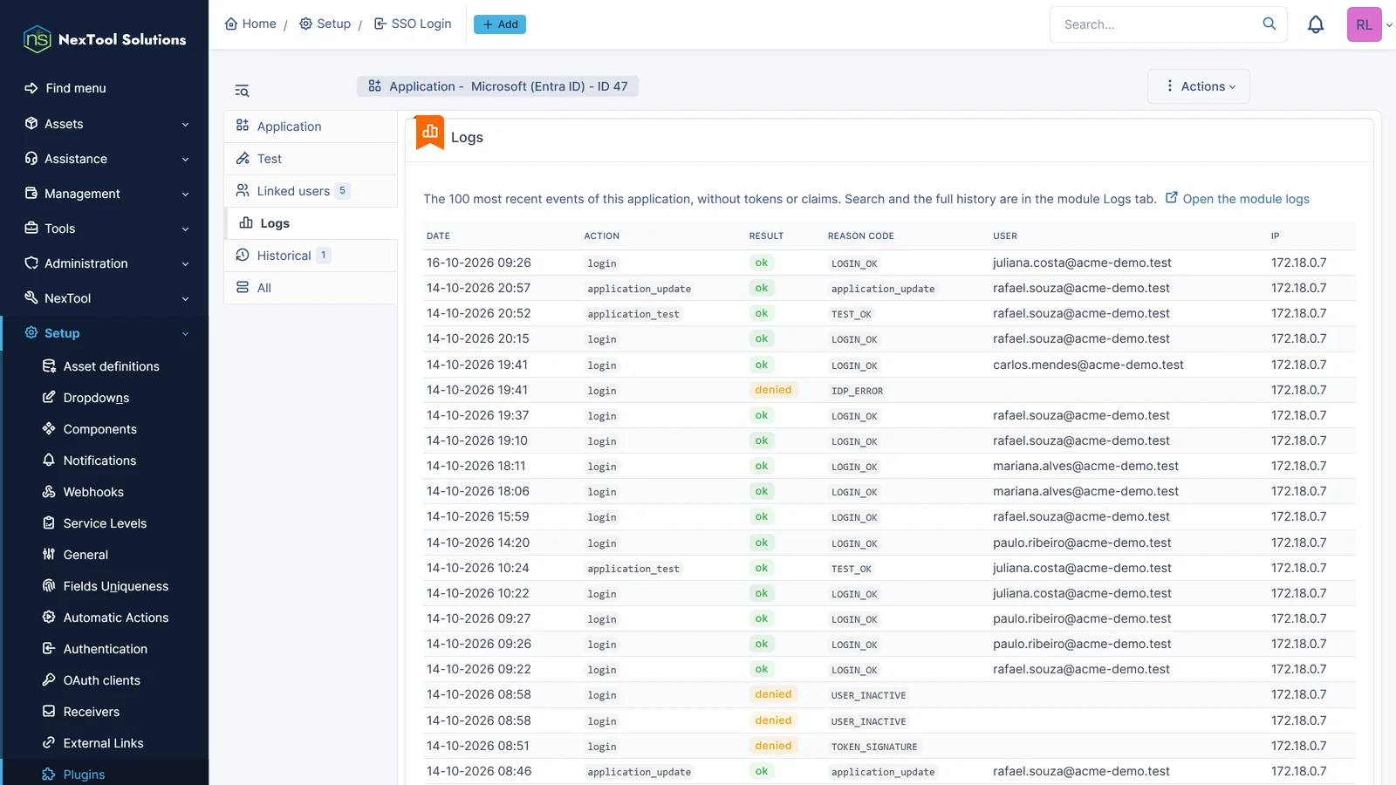Click the SSO Login breadcrumb icon
Viewport: 1396px width, 785px height.
(x=380, y=24)
